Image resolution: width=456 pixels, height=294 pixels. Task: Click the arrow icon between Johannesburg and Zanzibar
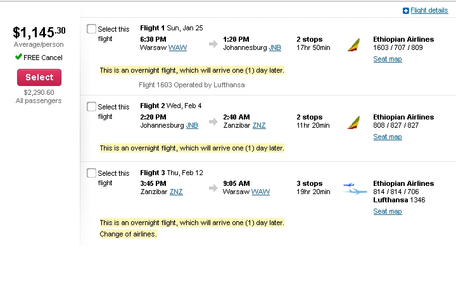click(x=213, y=121)
